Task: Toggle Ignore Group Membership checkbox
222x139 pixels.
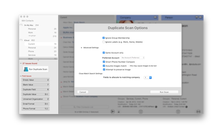Action: click(x=104, y=38)
